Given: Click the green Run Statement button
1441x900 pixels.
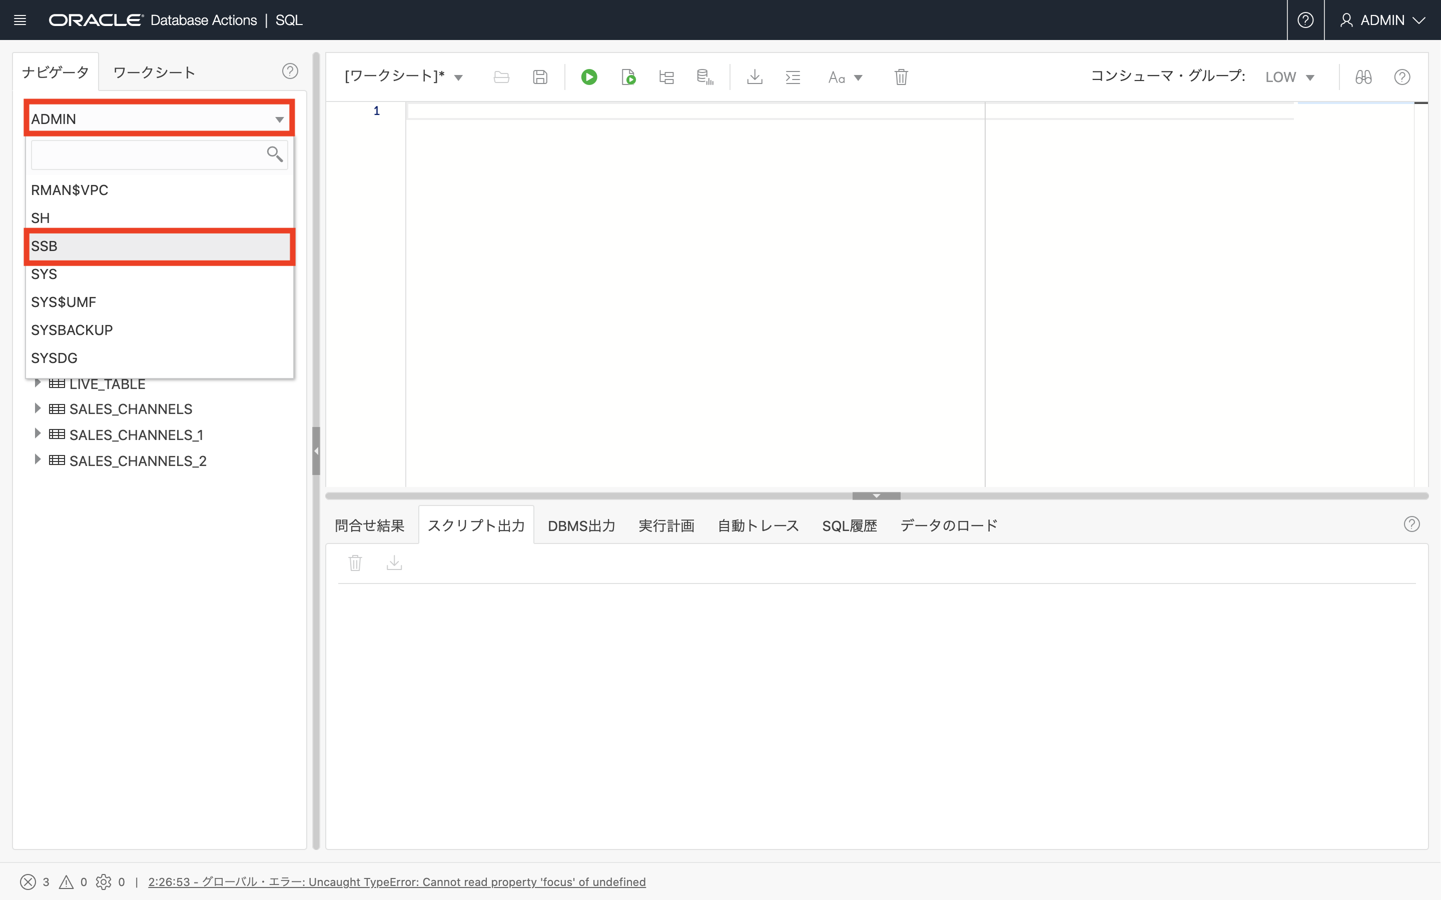Looking at the screenshot, I should click(589, 77).
